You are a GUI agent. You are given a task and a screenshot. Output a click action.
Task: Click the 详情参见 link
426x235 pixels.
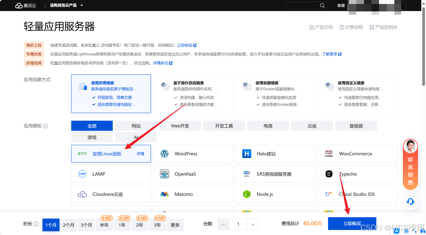[163, 63]
